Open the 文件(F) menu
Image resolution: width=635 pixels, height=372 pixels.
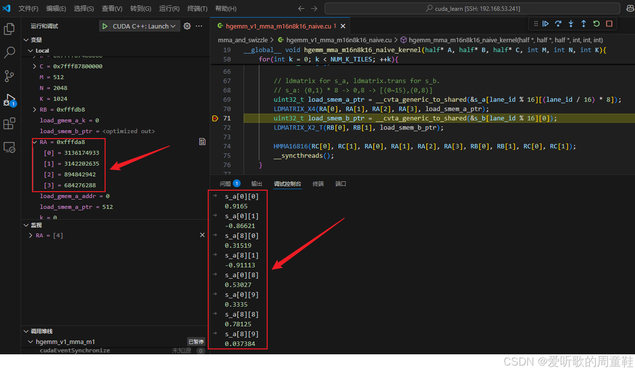point(28,8)
